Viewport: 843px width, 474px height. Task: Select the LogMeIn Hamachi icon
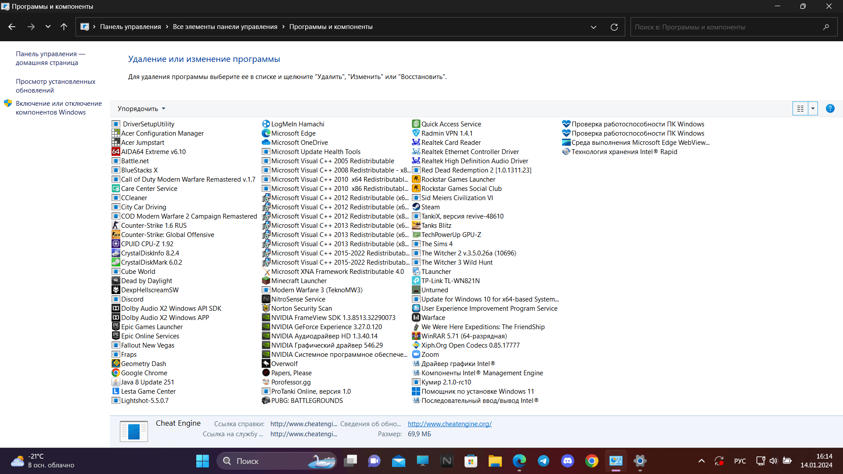tap(266, 124)
